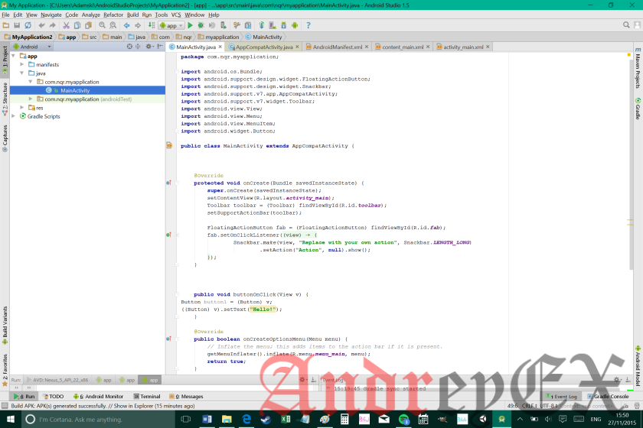Click the Save All toolbar icon
This screenshot has width=643, height=428.
[x=17, y=25]
